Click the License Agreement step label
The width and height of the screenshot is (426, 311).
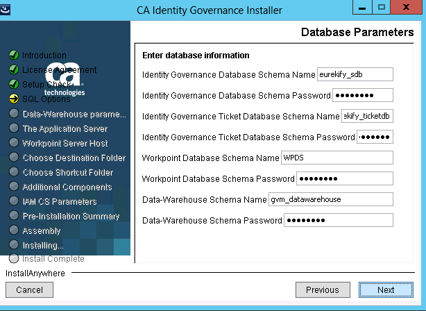59,70
